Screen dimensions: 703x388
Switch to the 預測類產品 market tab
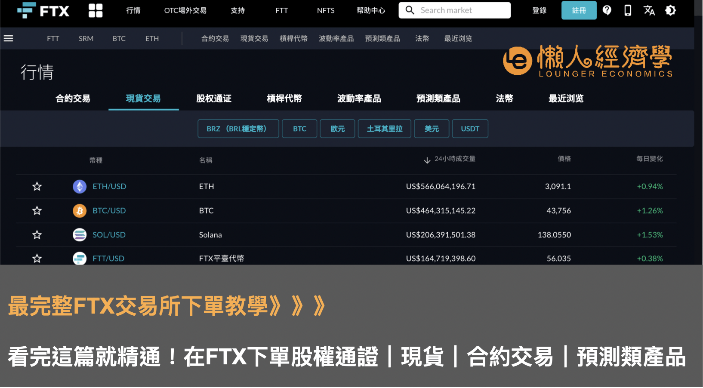(438, 99)
